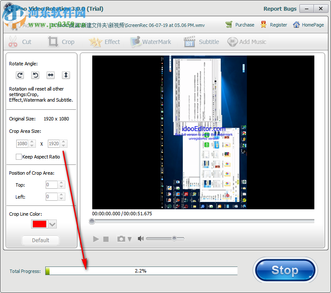Adjust the volume slider handle

point(174,238)
